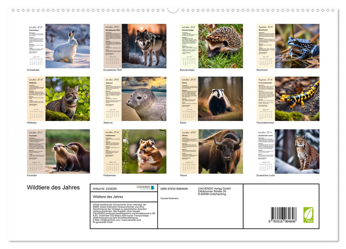346x249 pixels.
Task: Select the Europäischer Wolf calendar image
Action: pos(144,46)
